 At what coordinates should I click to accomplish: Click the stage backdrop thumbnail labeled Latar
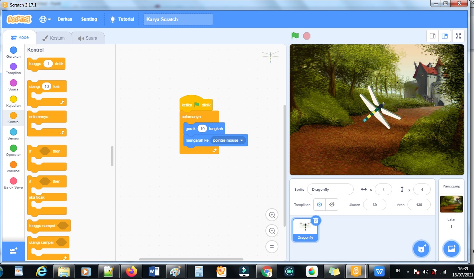coord(451,204)
